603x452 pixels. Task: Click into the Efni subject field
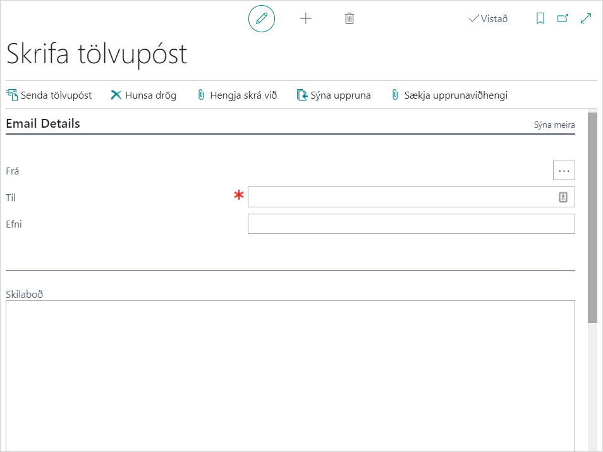[411, 224]
